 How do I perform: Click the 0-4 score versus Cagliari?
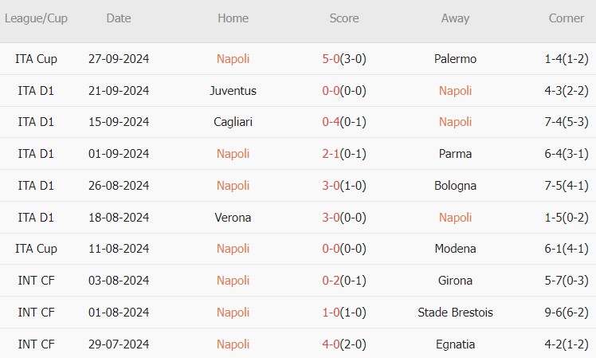pyautogui.click(x=330, y=122)
